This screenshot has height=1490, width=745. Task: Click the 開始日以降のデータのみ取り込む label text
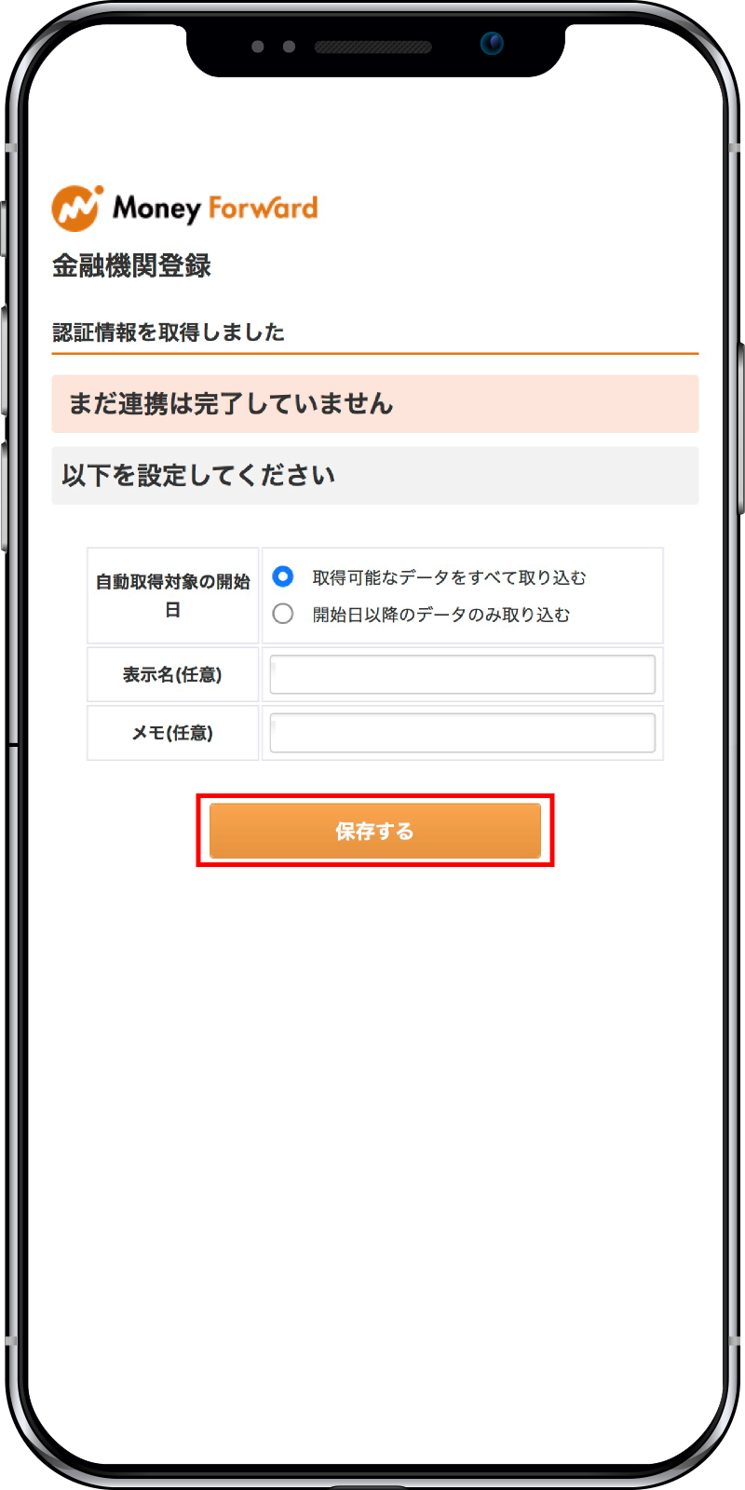tap(441, 615)
